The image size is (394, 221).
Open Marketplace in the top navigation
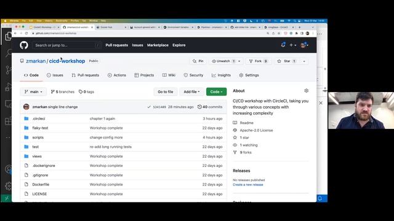(x=158, y=45)
